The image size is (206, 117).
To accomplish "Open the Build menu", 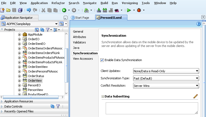I will 104,3.
